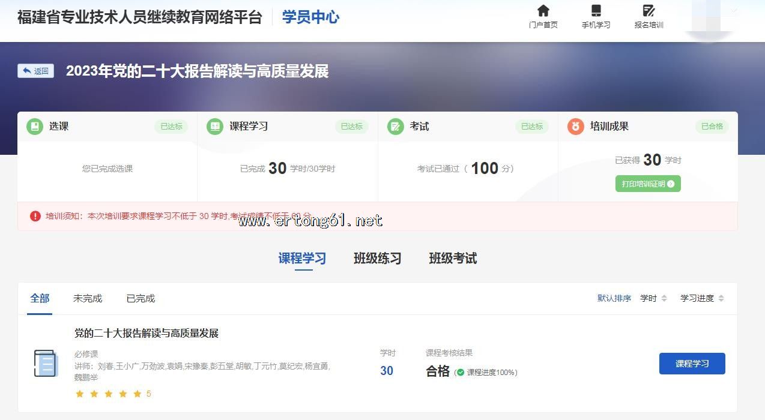Go back using the 返回 button

tap(35, 71)
